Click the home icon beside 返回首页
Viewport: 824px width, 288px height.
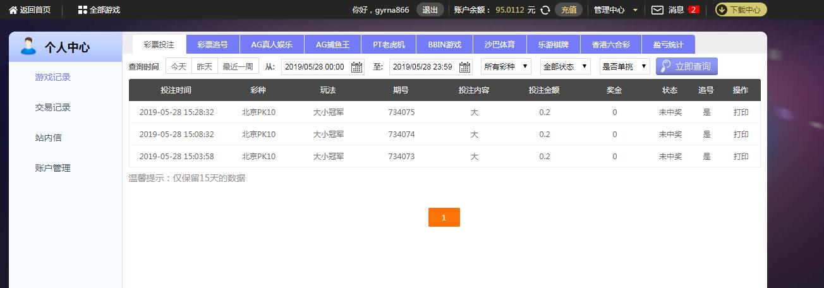tap(13, 9)
